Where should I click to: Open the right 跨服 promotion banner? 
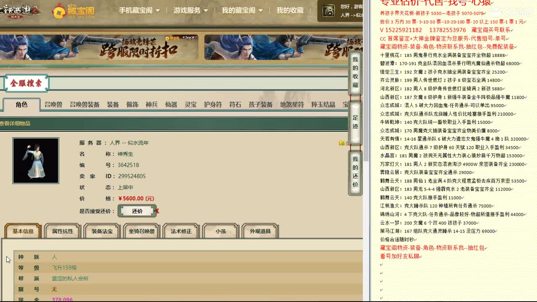(x=284, y=47)
